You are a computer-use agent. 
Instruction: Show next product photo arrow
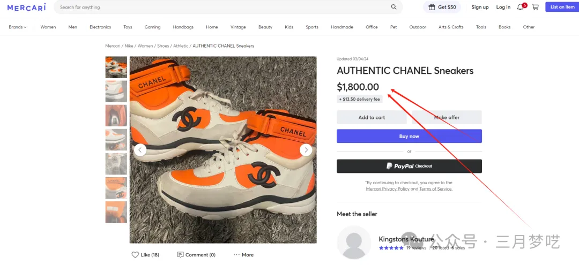click(306, 150)
